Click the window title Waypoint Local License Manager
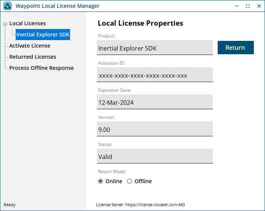The height and width of the screenshot is (211, 265). click(x=57, y=6)
